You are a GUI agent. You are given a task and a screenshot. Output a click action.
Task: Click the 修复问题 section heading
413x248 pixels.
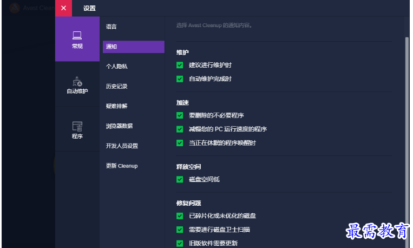(188, 203)
